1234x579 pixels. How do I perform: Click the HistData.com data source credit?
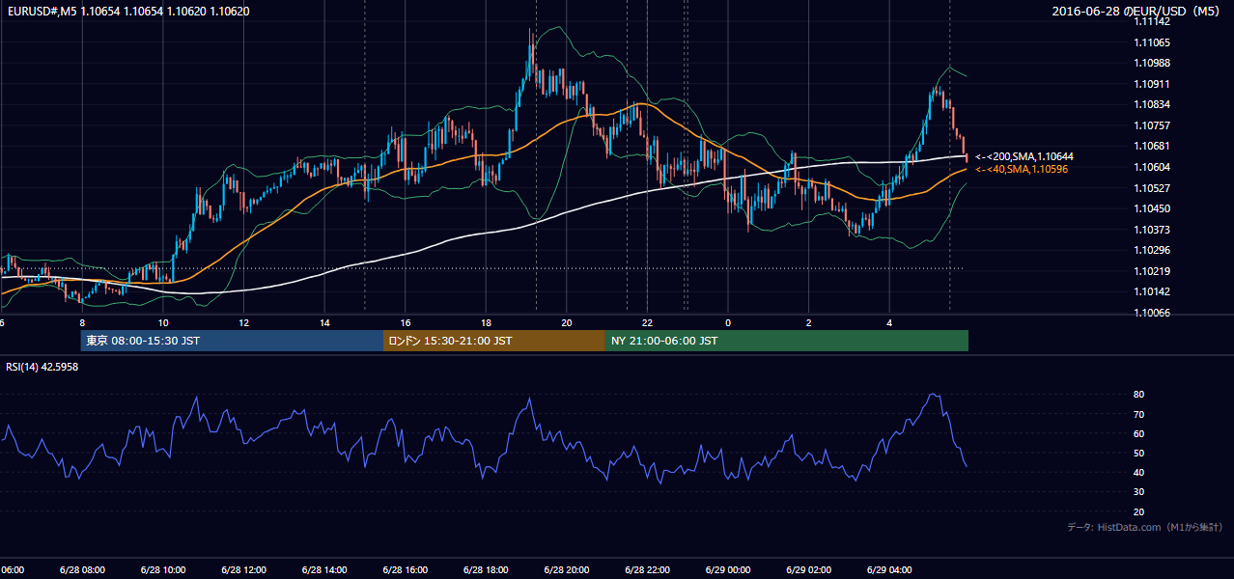point(1145,527)
